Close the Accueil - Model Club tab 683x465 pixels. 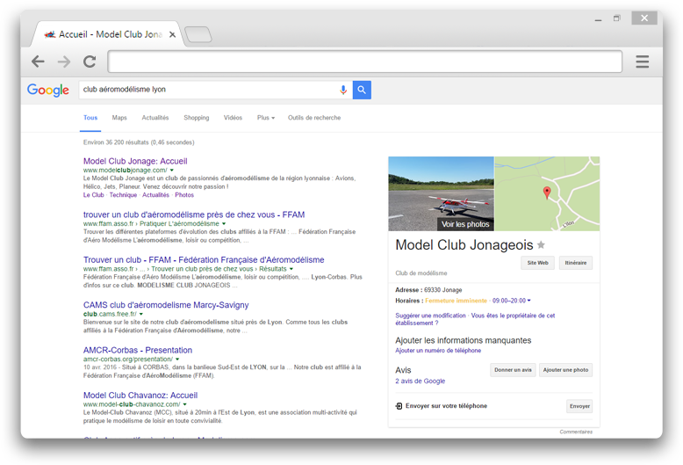pos(172,34)
